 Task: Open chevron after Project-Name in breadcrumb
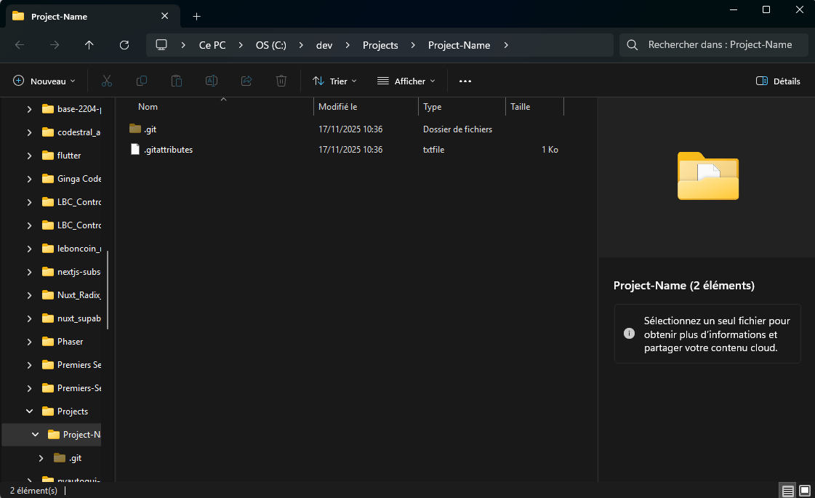[506, 45]
